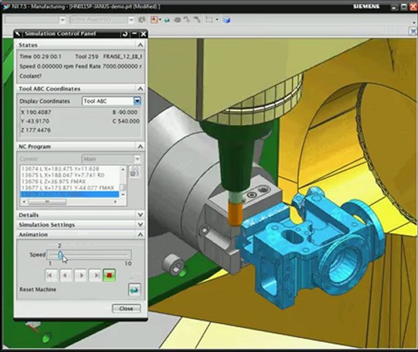The image size is (418, 352).
Task: Select NC line 13674 L X+183.475
Action: [x=60, y=169]
